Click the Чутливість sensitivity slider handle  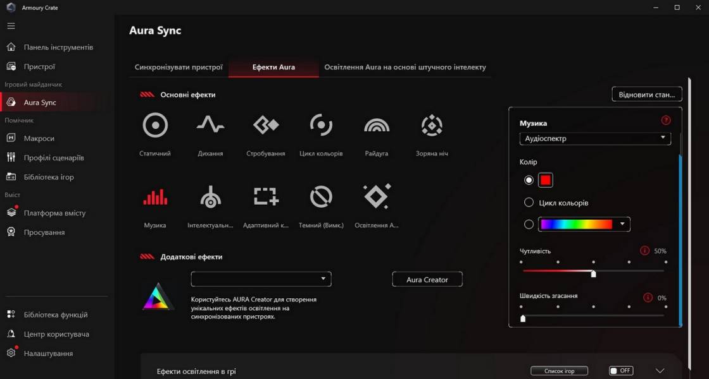(x=594, y=274)
